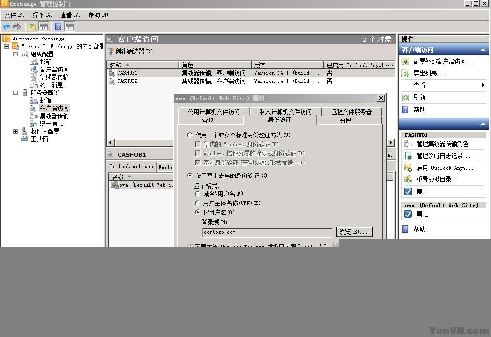Viewport: 491px width, 337px height.
Task: Collapse the second blue actions section header
Action: click(x=483, y=124)
